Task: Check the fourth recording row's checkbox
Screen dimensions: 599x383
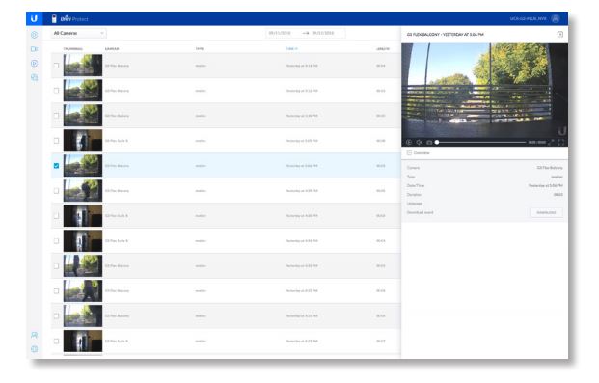Action: point(56,141)
